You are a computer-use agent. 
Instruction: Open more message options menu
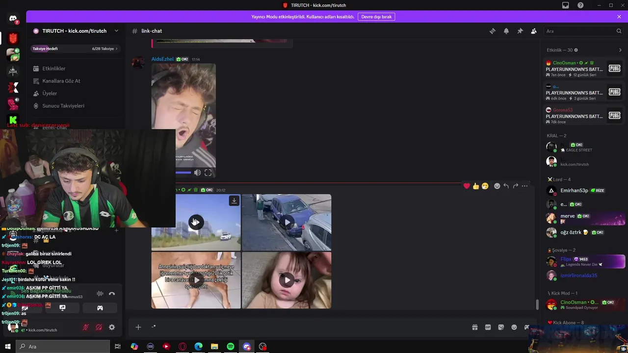click(525, 186)
